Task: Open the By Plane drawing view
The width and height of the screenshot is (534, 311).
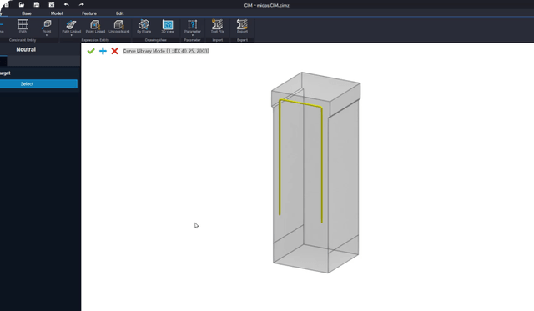Action: coord(144,26)
